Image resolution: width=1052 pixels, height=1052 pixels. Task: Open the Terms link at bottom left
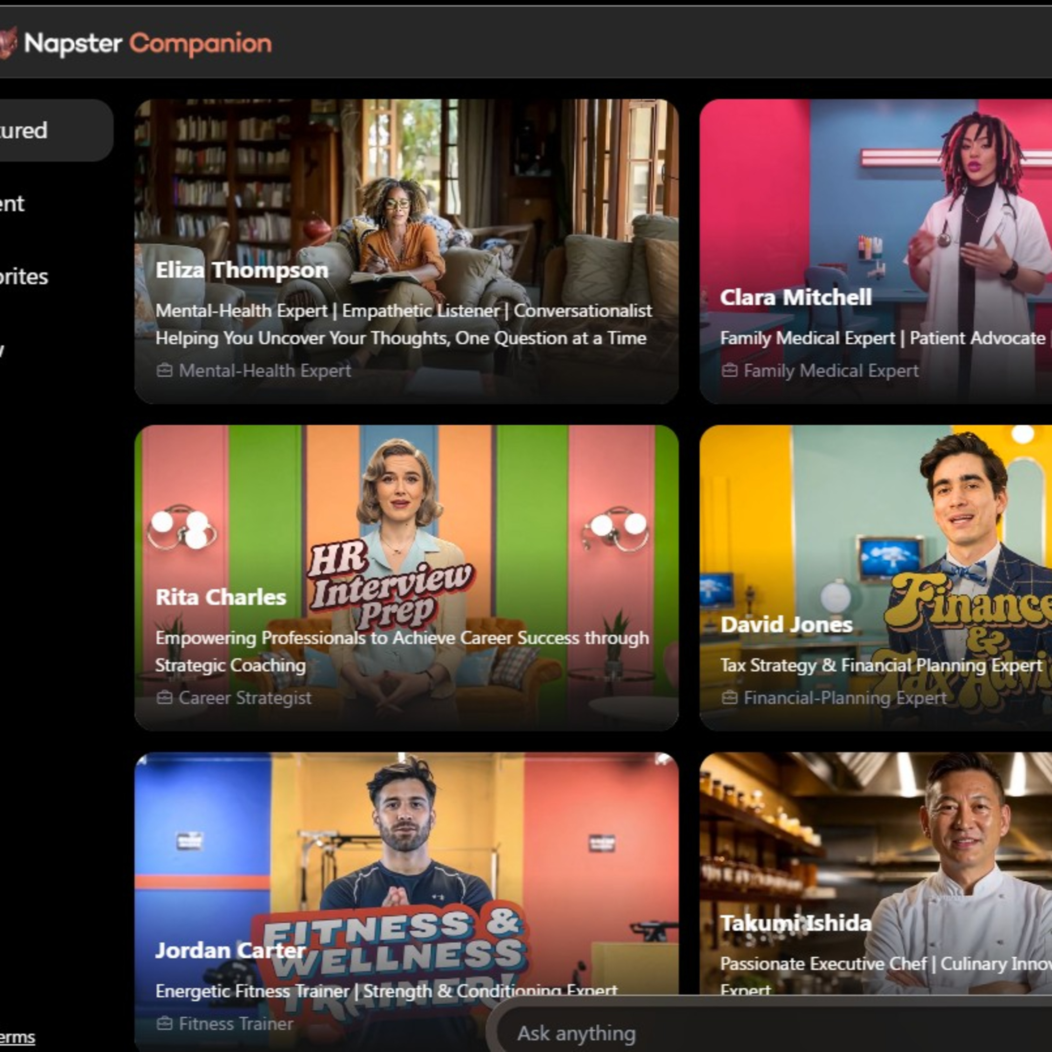(18, 1037)
